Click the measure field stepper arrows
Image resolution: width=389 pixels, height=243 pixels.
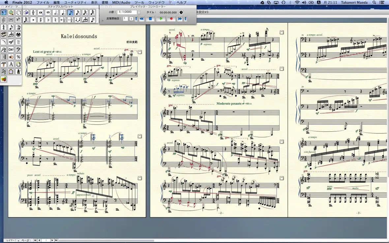point(139,12)
